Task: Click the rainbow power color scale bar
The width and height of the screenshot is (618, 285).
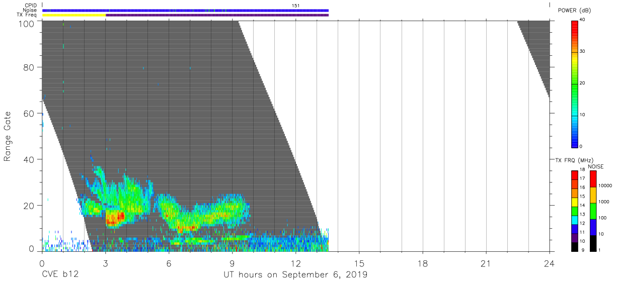Action: 574,83
